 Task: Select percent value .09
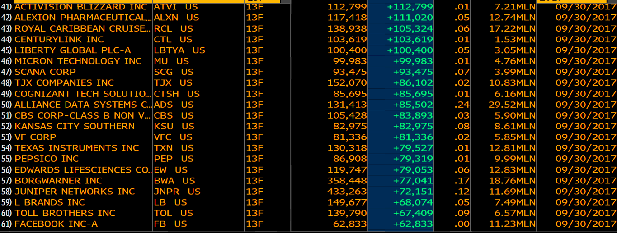462,213
